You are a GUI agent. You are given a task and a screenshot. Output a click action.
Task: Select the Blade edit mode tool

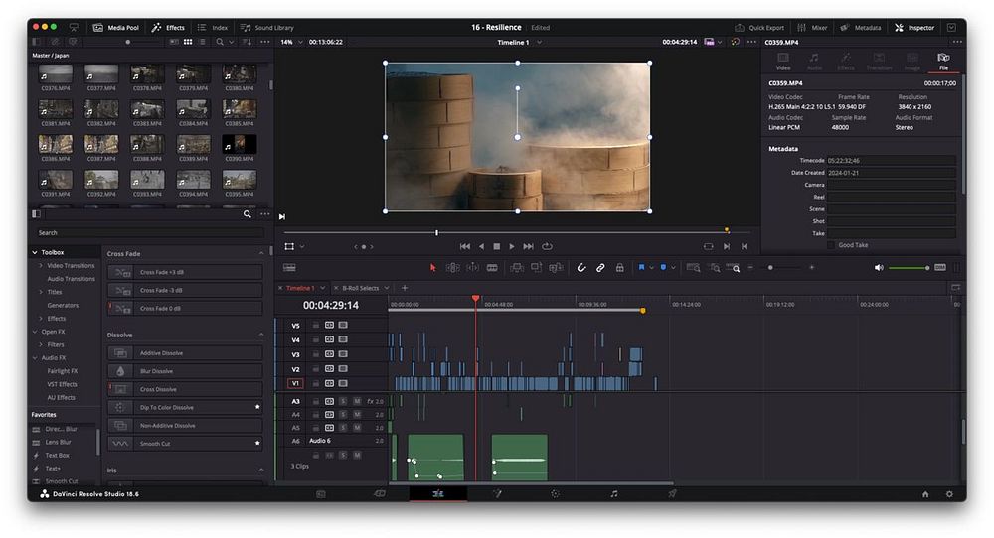(494, 268)
